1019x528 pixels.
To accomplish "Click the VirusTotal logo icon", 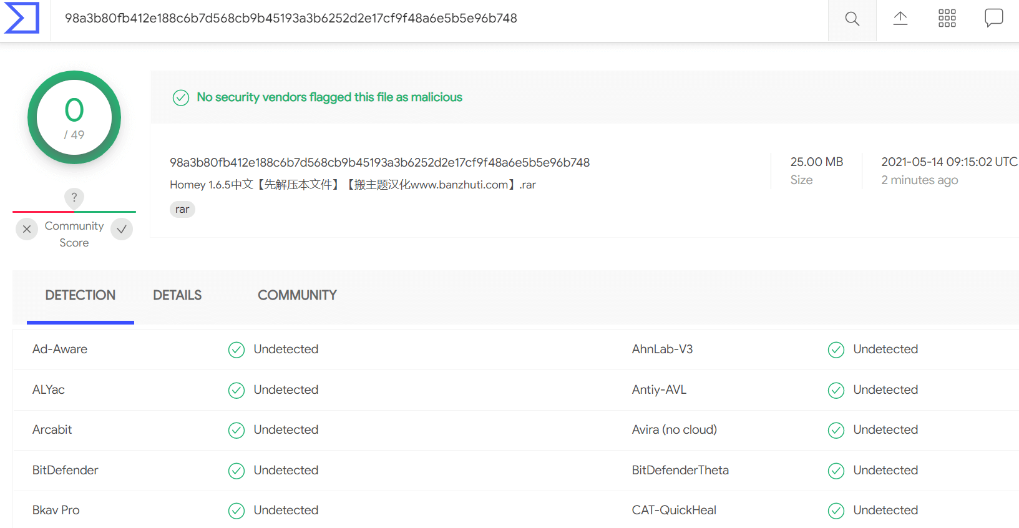I will coord(22,18).
